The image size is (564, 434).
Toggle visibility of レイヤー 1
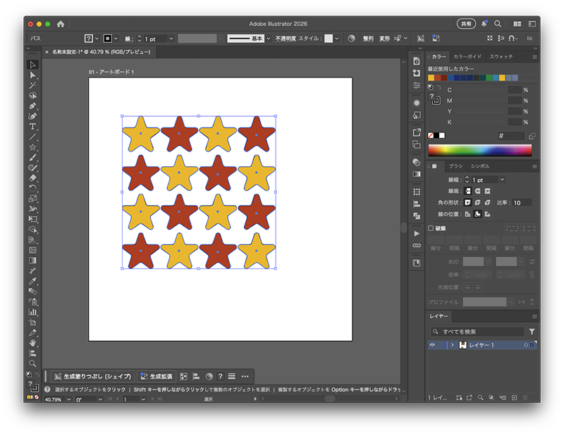tap(433, 345)
